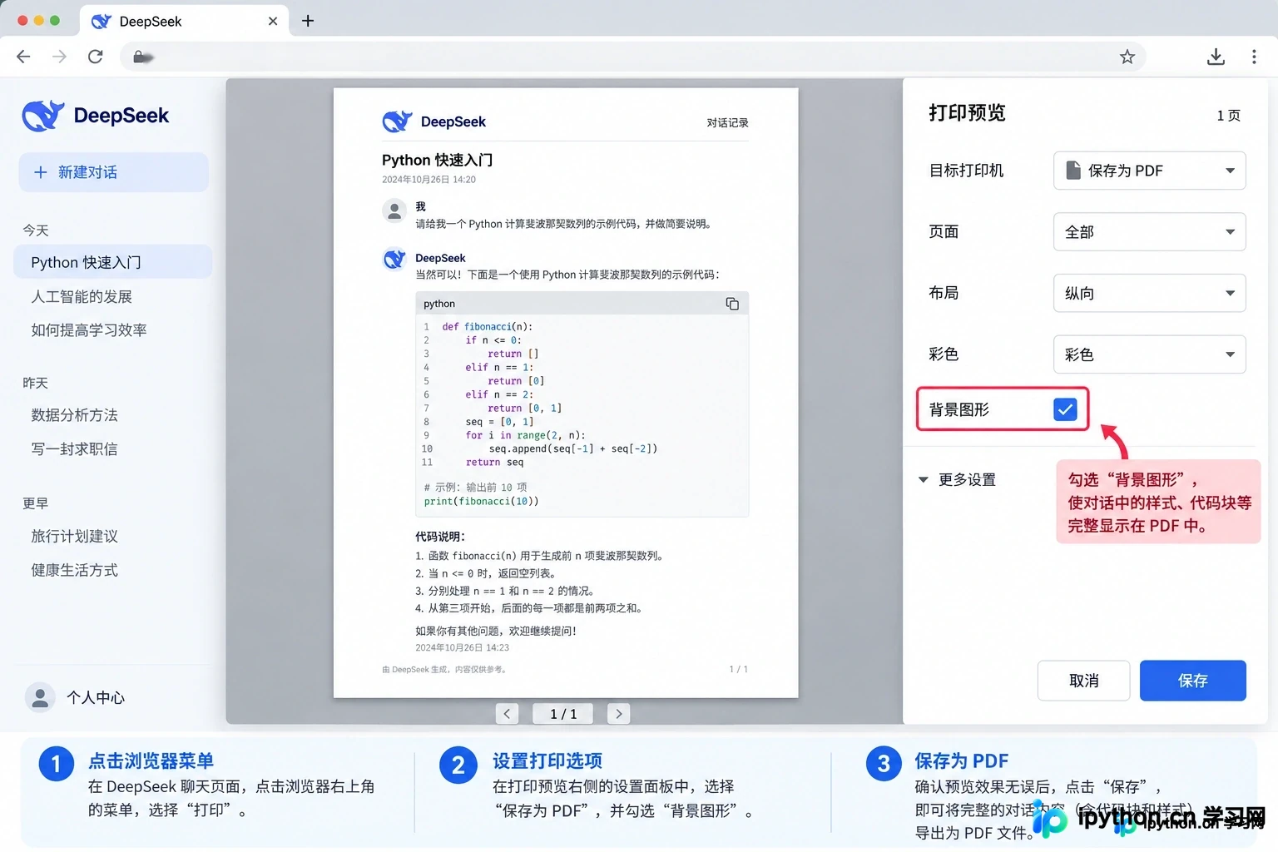1278x852 pixels.
Task: Click the print preview page thumbnail
Action: pyautogui.click(x=566, y=393)
